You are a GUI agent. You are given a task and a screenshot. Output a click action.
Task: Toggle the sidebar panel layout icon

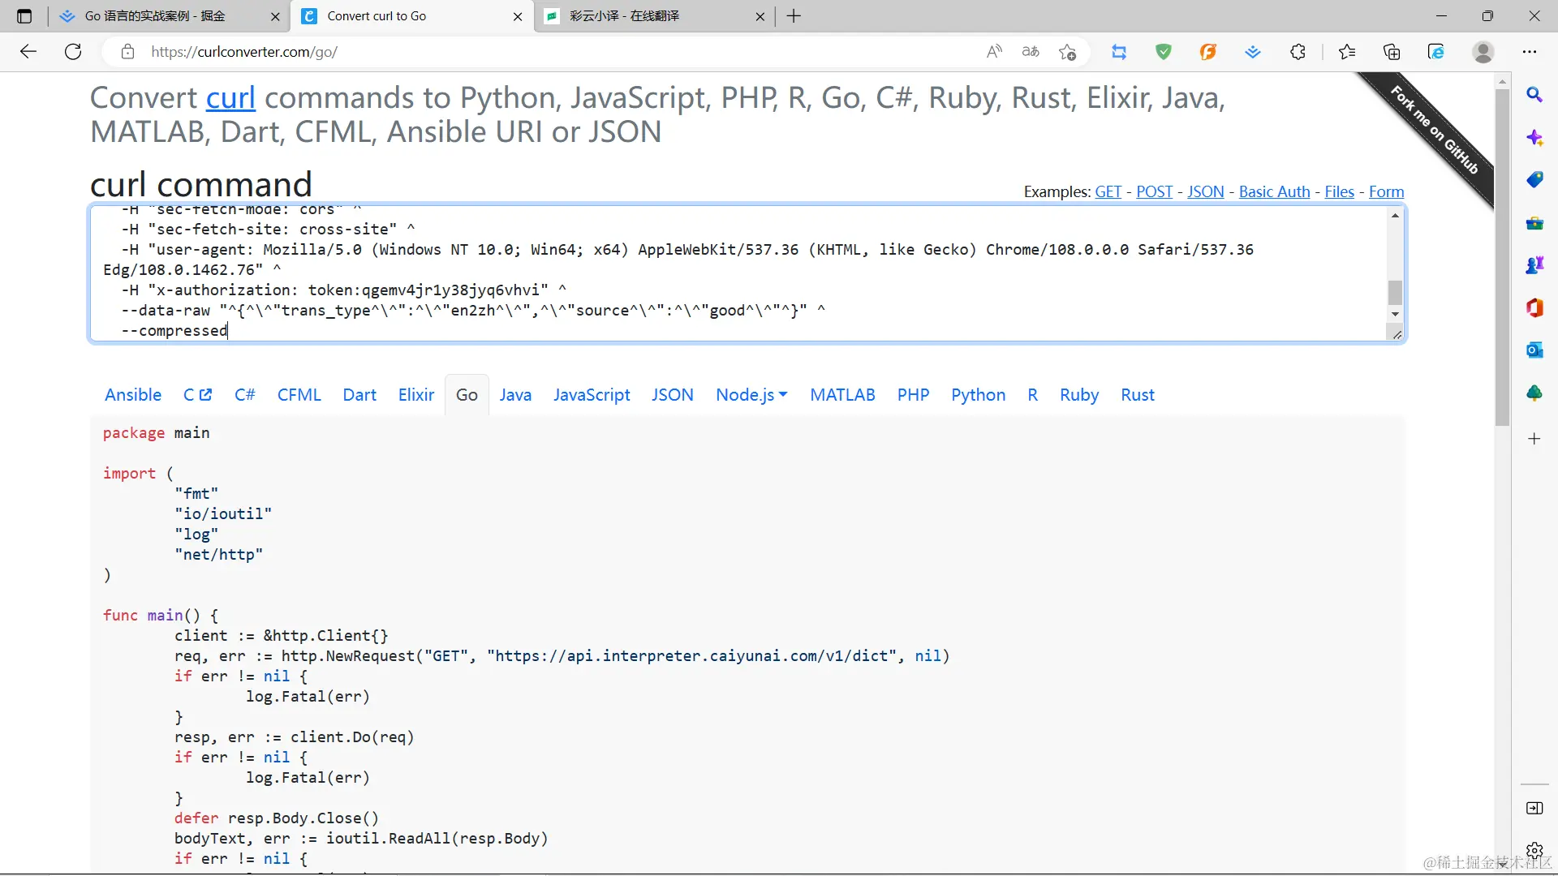pyautogui.click(x=1534, y=808)
